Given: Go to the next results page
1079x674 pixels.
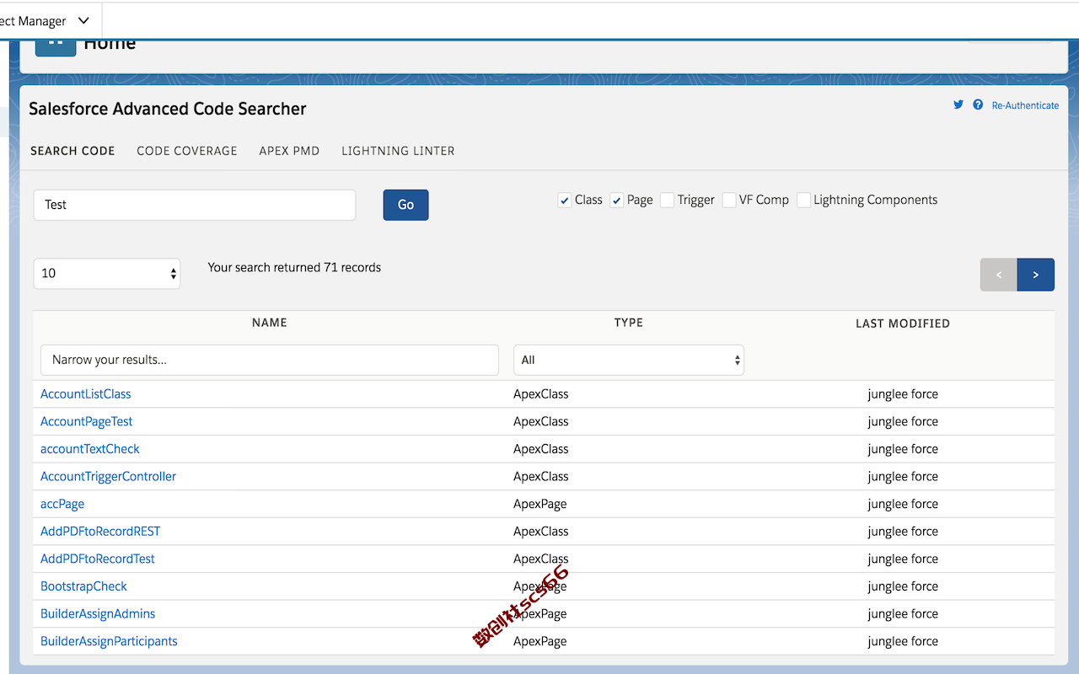Looking at the screenshot, I should [x=1036, y=275].
